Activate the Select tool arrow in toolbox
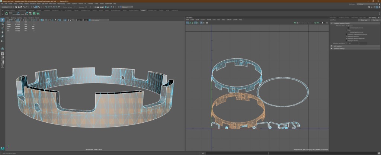 coord(3,20)
